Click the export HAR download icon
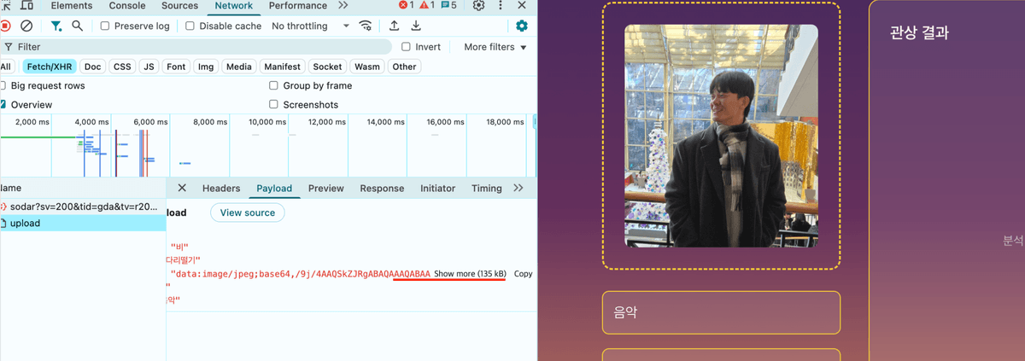1025x361 pixels. tap(416, 26)
